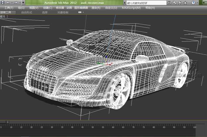
Task: Click the viewport shading label at top-left
Action: pyautogui.click(x=4, y=17)
